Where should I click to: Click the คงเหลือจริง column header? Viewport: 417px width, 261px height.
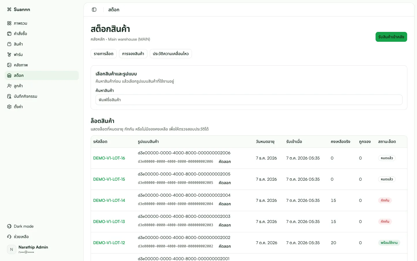[x=341, y=142]
